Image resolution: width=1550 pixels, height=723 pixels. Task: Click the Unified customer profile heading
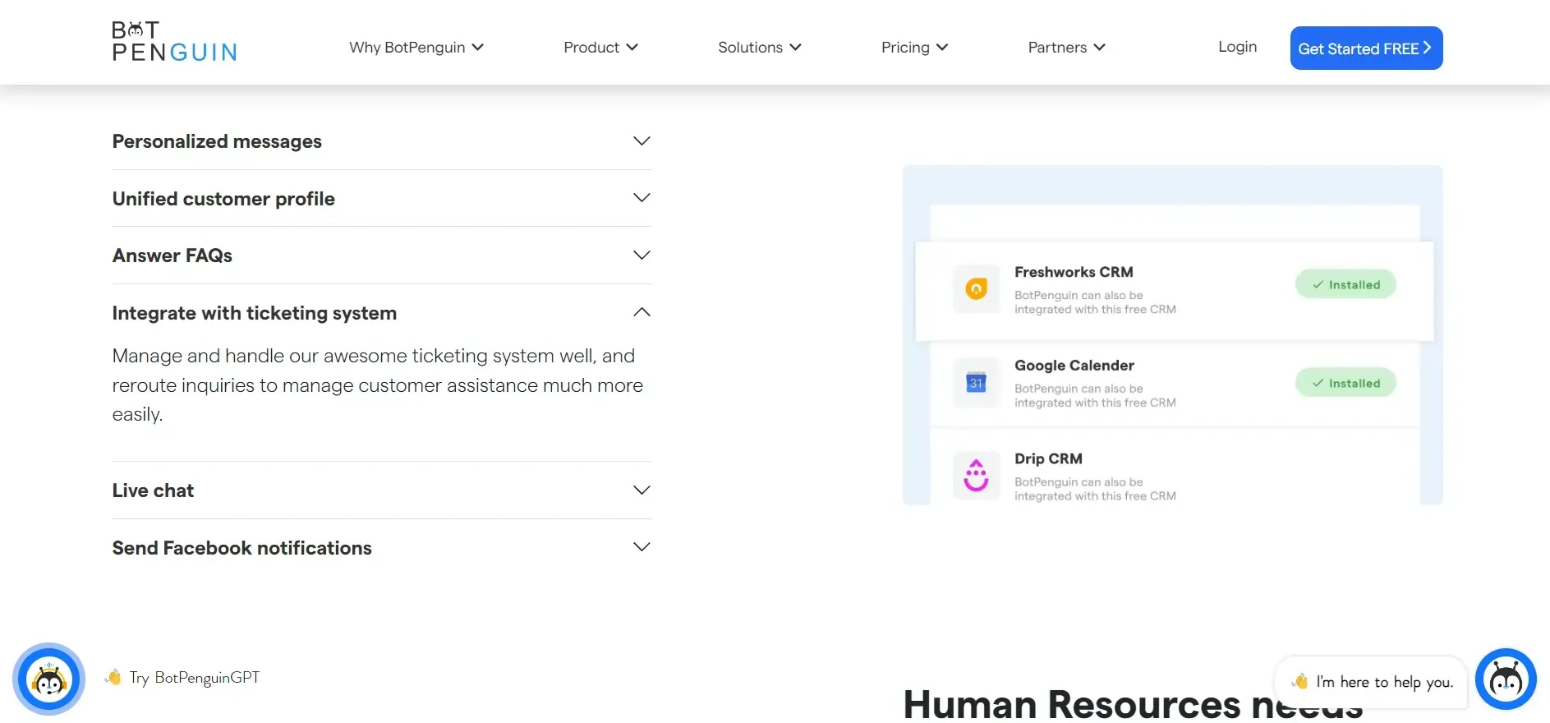pos(223,199)
